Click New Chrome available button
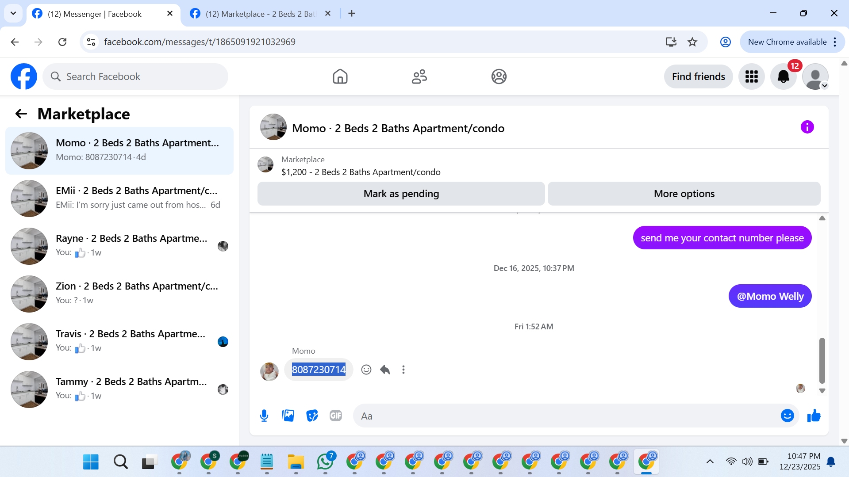849x477 pixels. click(x=787, y=42)
